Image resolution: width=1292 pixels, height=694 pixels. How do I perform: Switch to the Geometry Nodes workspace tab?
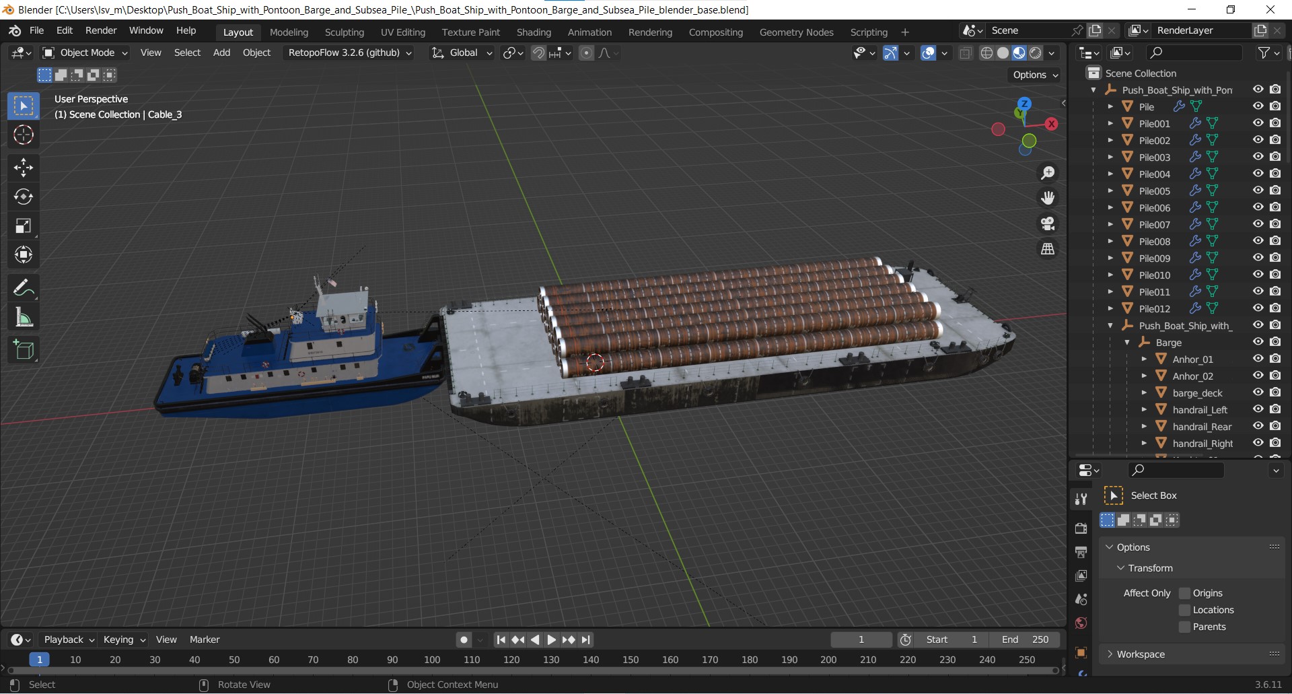(x=796, y=32)
